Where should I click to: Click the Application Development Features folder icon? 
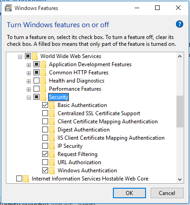(44, 64)
